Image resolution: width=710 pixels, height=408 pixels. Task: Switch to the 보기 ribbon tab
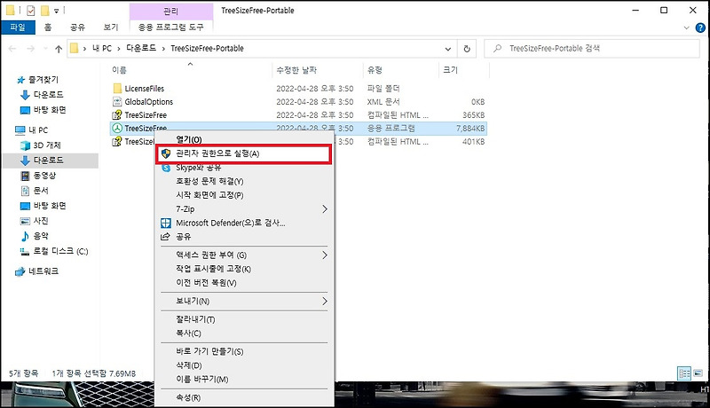tap(110, 27)
